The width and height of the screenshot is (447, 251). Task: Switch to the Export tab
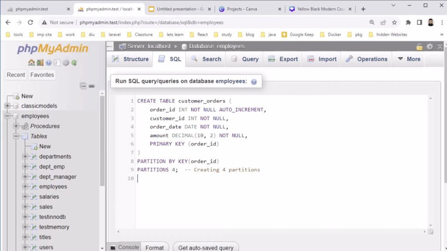(283, 59)
